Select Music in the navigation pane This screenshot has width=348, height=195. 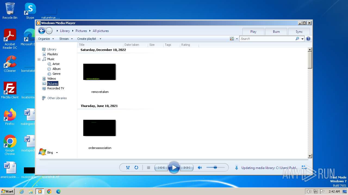pos(51,59)
